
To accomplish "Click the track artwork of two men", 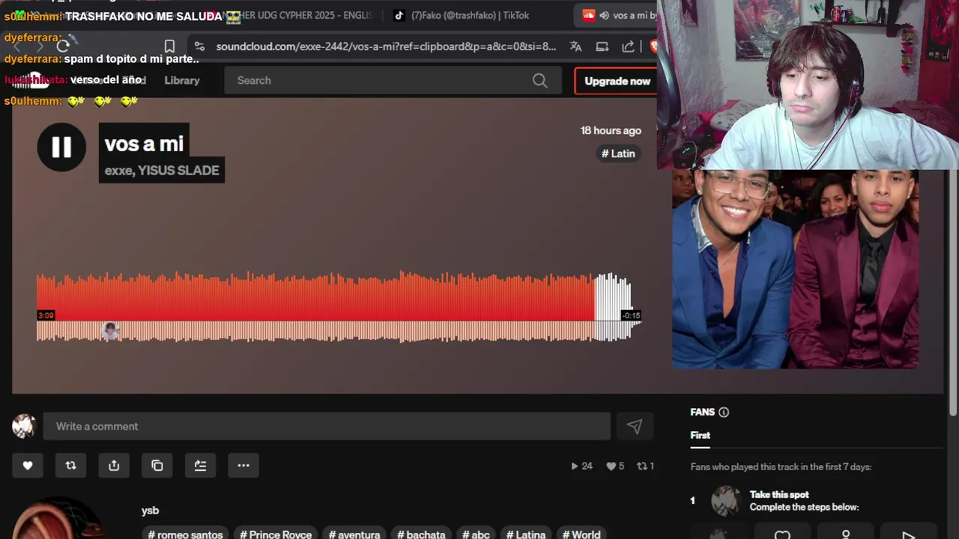I will pyautogui.click(x=795, y=269).
